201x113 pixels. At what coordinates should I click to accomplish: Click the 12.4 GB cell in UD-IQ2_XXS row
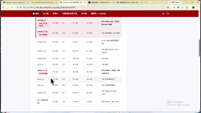(x=89, y=42)
